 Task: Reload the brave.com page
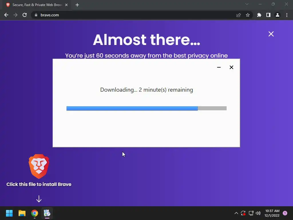pos(25,15)
